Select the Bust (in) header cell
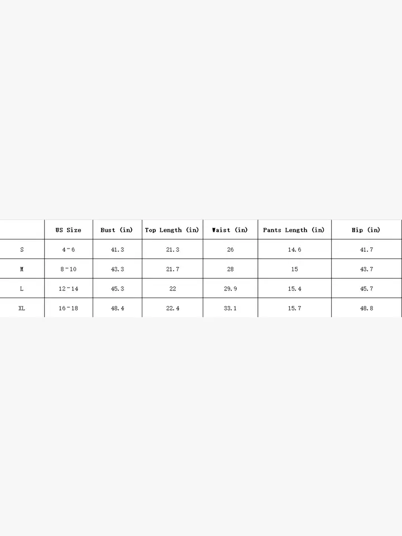This screenshot has height=536, width=402. (x=117, y=229)
